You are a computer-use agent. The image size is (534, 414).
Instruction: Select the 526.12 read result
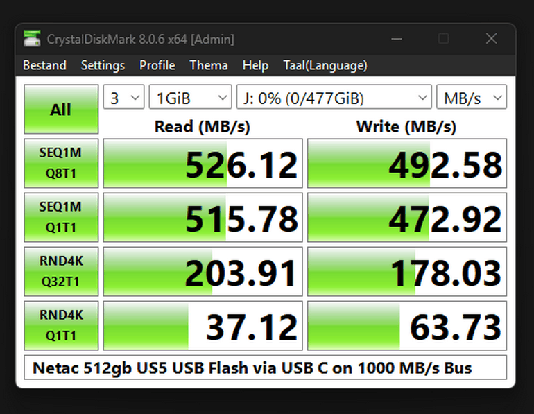[x=203, y=163]
